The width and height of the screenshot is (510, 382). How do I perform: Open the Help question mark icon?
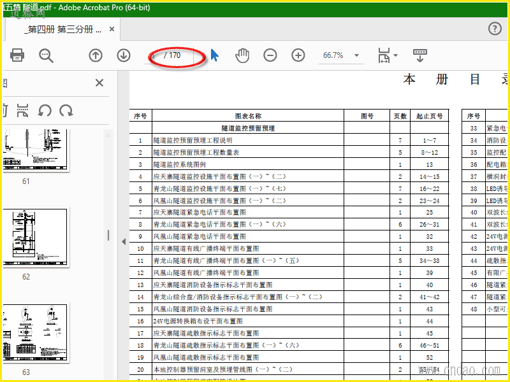click(x=495, y=29)
